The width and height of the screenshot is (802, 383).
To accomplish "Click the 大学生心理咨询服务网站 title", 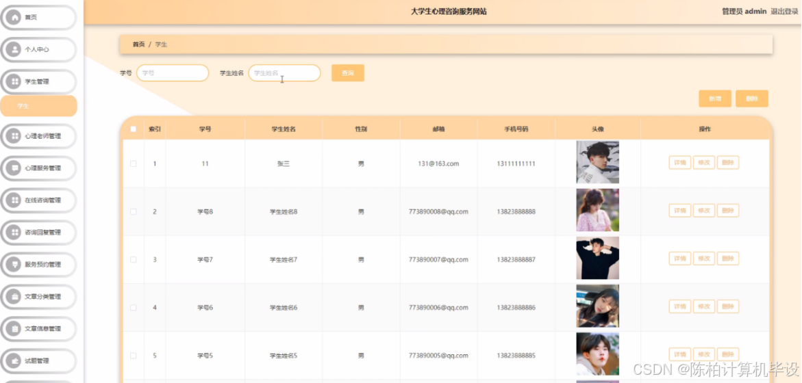I will pyautogui.click(x=449, y=11).
